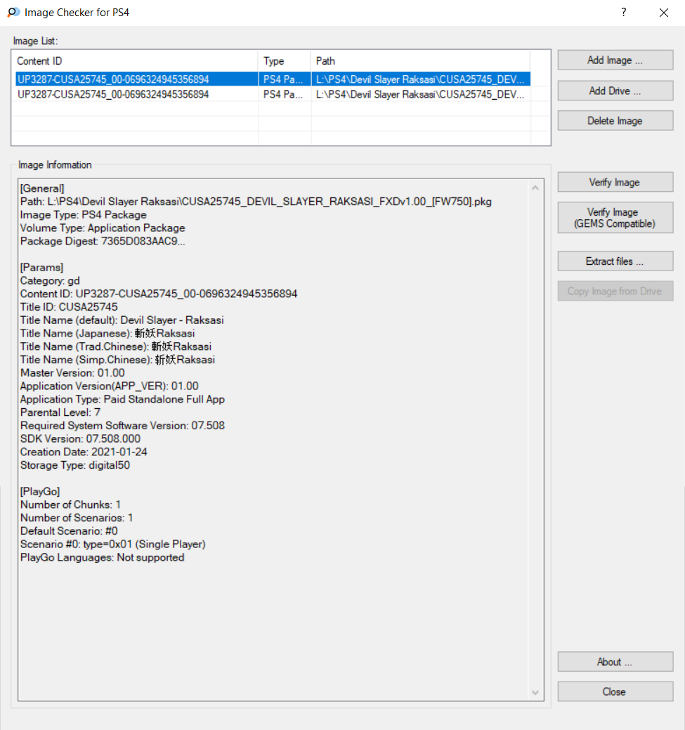685x730 pixels.
Task: Click the Title Name (Japanese) line
Action: tap(107, 333)
